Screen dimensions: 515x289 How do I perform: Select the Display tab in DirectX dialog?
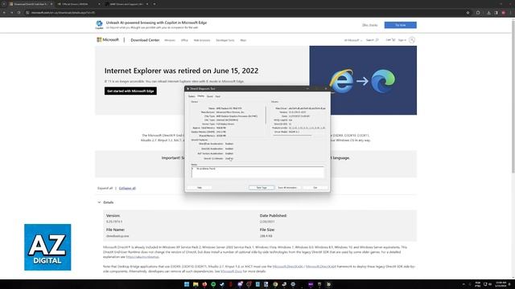200,96
